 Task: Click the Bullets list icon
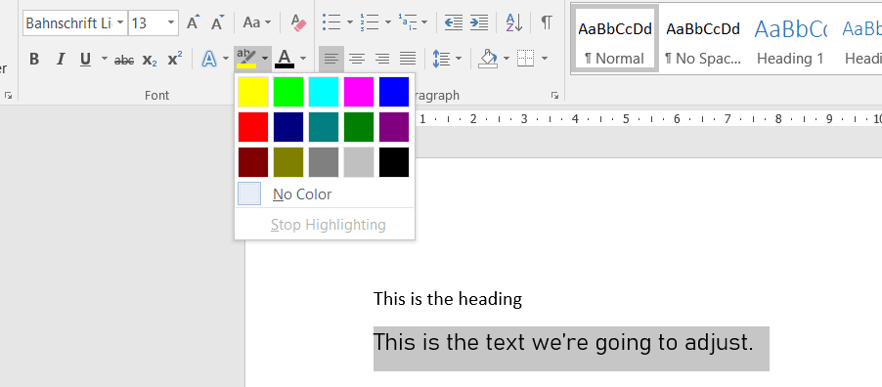click(x=331, y=23)
